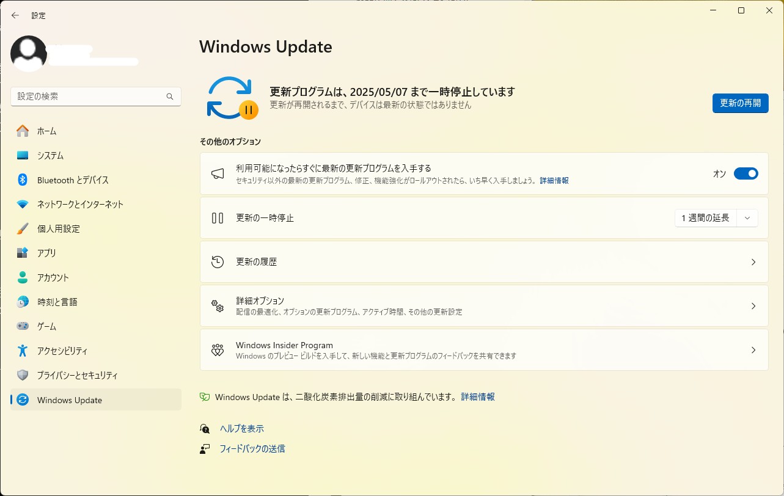Click その他のオプション section label

[x=230, y=142]
